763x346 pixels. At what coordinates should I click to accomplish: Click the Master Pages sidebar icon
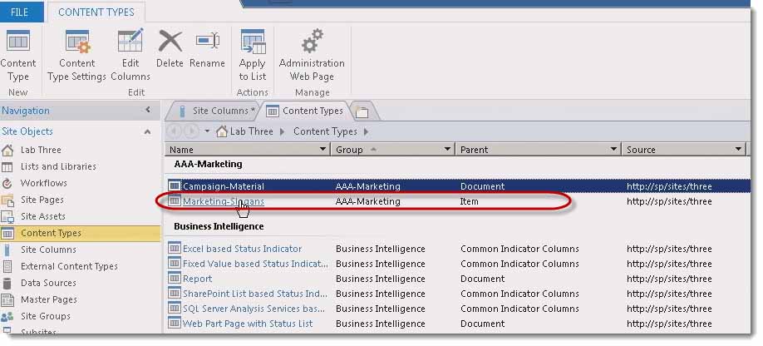coord(7,299)
